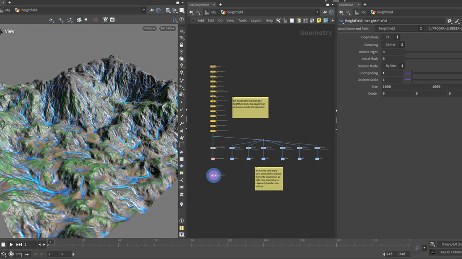The height and width of the screenshot is (259, 462).
Task: Open the parameter pane gear menu
Action: (449, 21)
